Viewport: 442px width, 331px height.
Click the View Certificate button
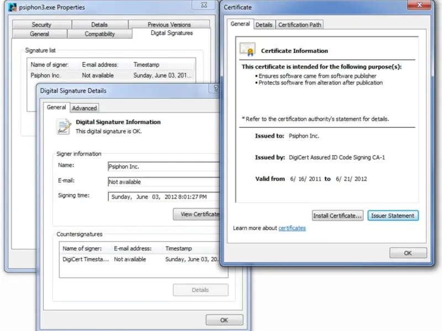(x=196, y=214)
